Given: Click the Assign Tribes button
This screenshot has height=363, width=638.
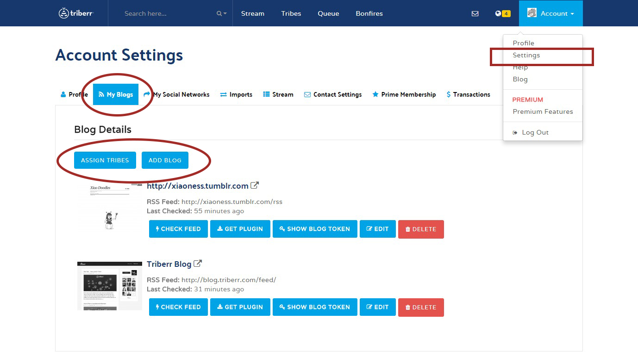Looking at the screenshot, I should coord(105,160).
